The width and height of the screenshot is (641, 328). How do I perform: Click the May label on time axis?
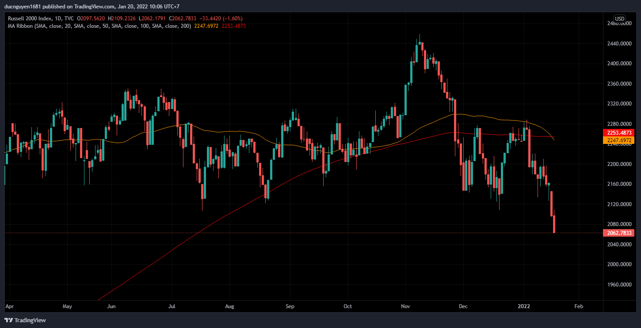[x=67, y=306]
